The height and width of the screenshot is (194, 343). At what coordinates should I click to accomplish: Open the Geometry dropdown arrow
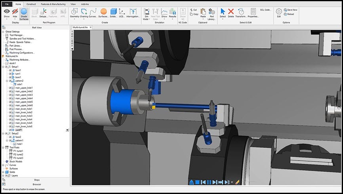[74, 19]
